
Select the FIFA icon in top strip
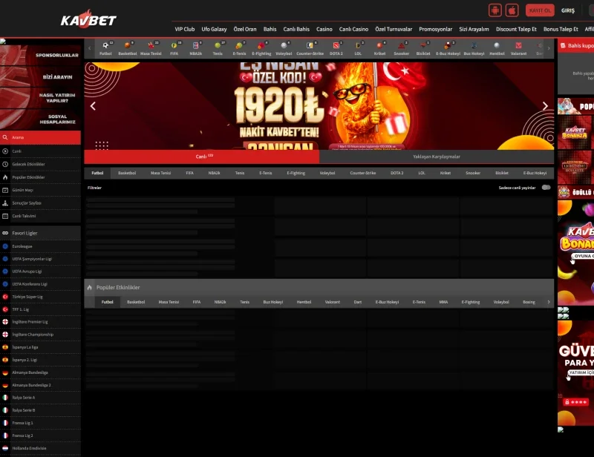tap(174, 45)
